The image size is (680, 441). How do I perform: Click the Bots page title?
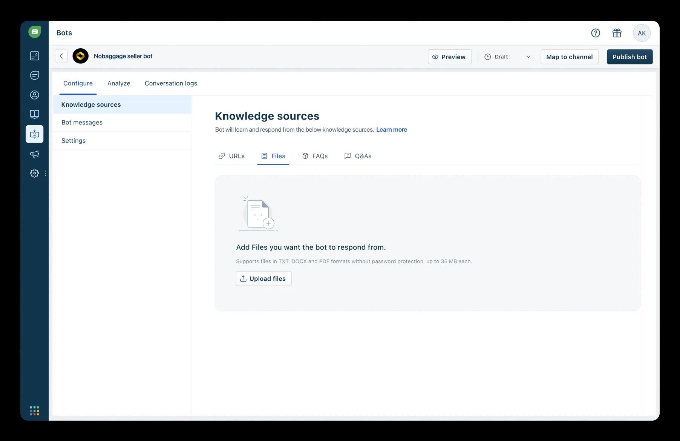64,33
